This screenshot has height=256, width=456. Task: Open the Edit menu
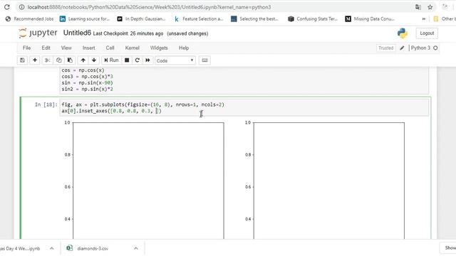(46, 48)
